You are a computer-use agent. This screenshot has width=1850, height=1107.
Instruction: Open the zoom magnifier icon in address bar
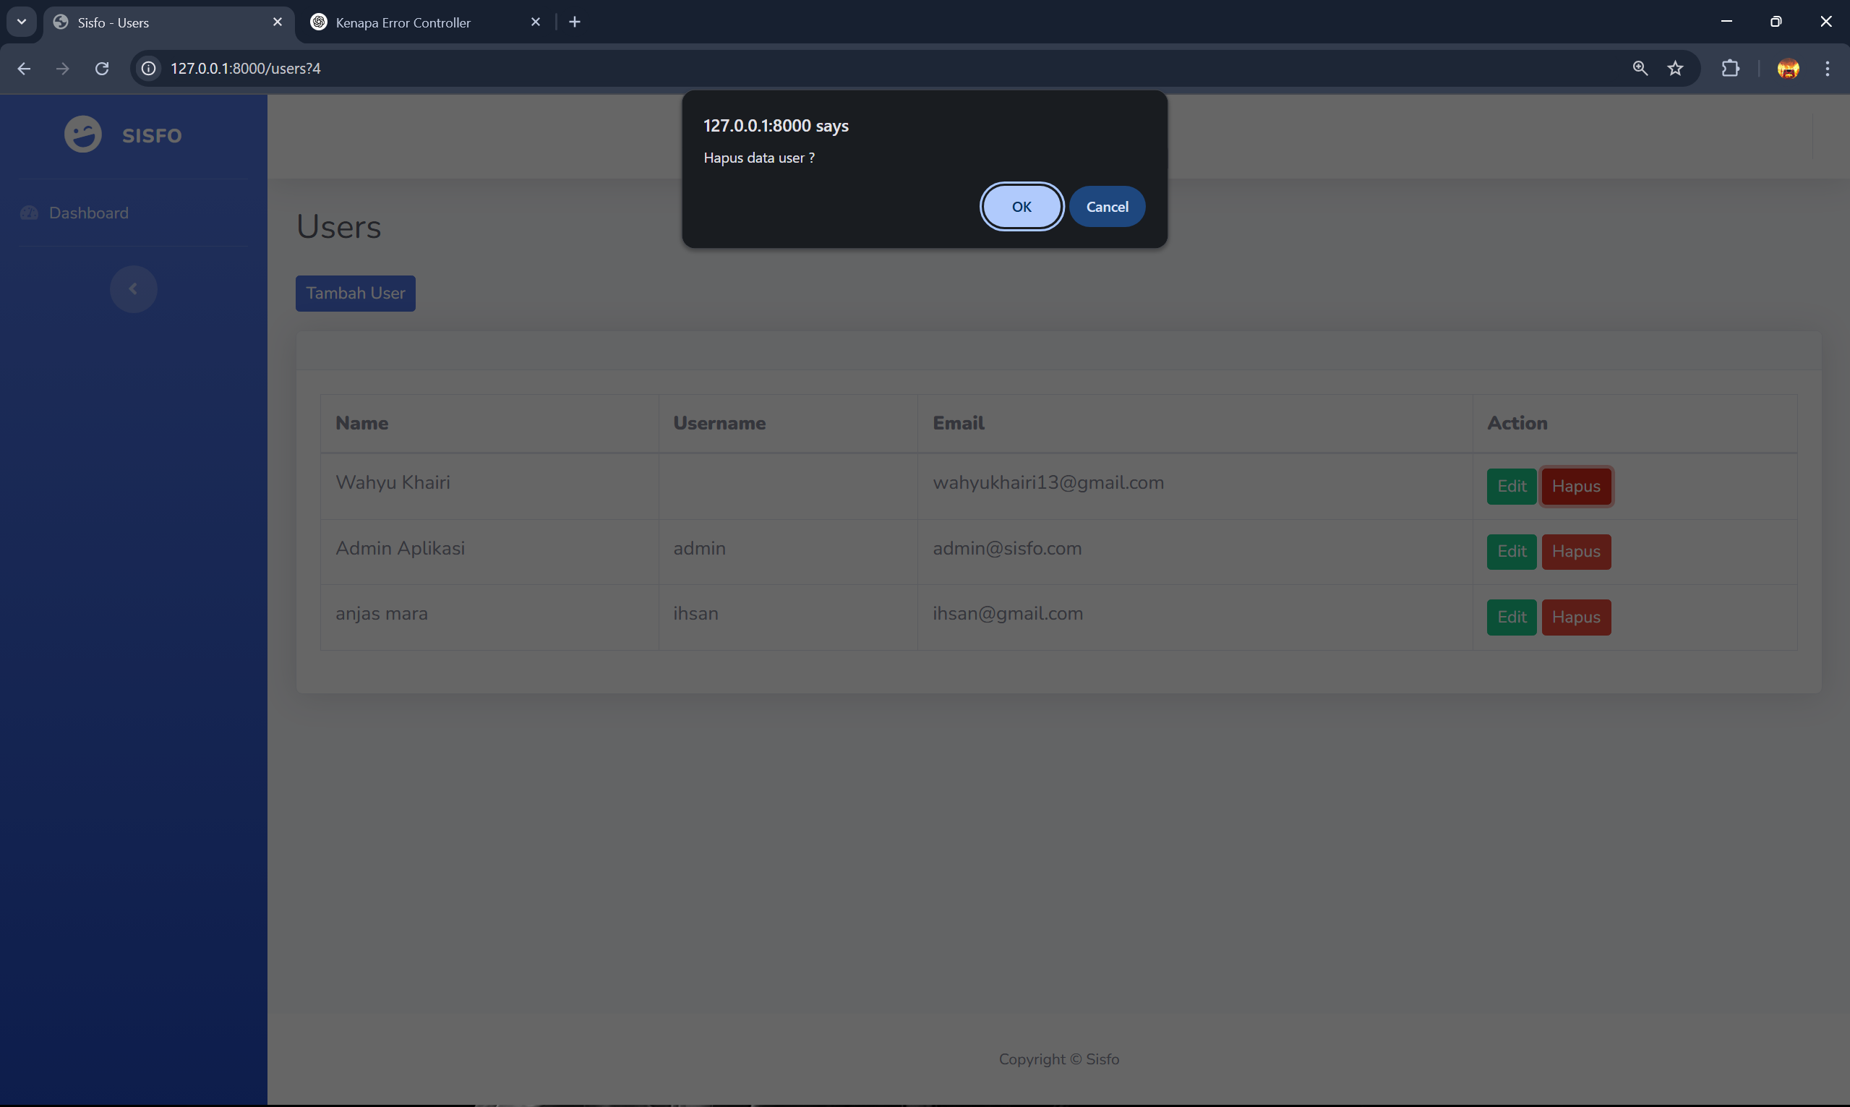click(1640, 69)
